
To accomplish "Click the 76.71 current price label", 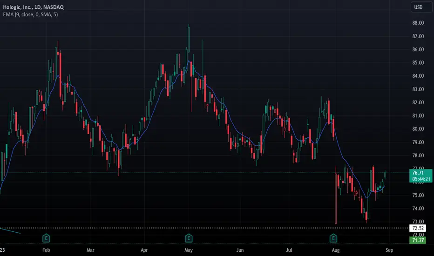I will pos(418,173).
